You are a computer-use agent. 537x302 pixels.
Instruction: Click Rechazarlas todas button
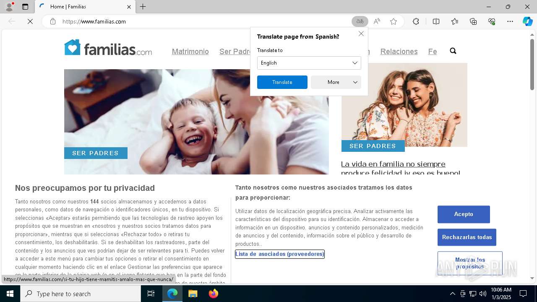point(467,237)
